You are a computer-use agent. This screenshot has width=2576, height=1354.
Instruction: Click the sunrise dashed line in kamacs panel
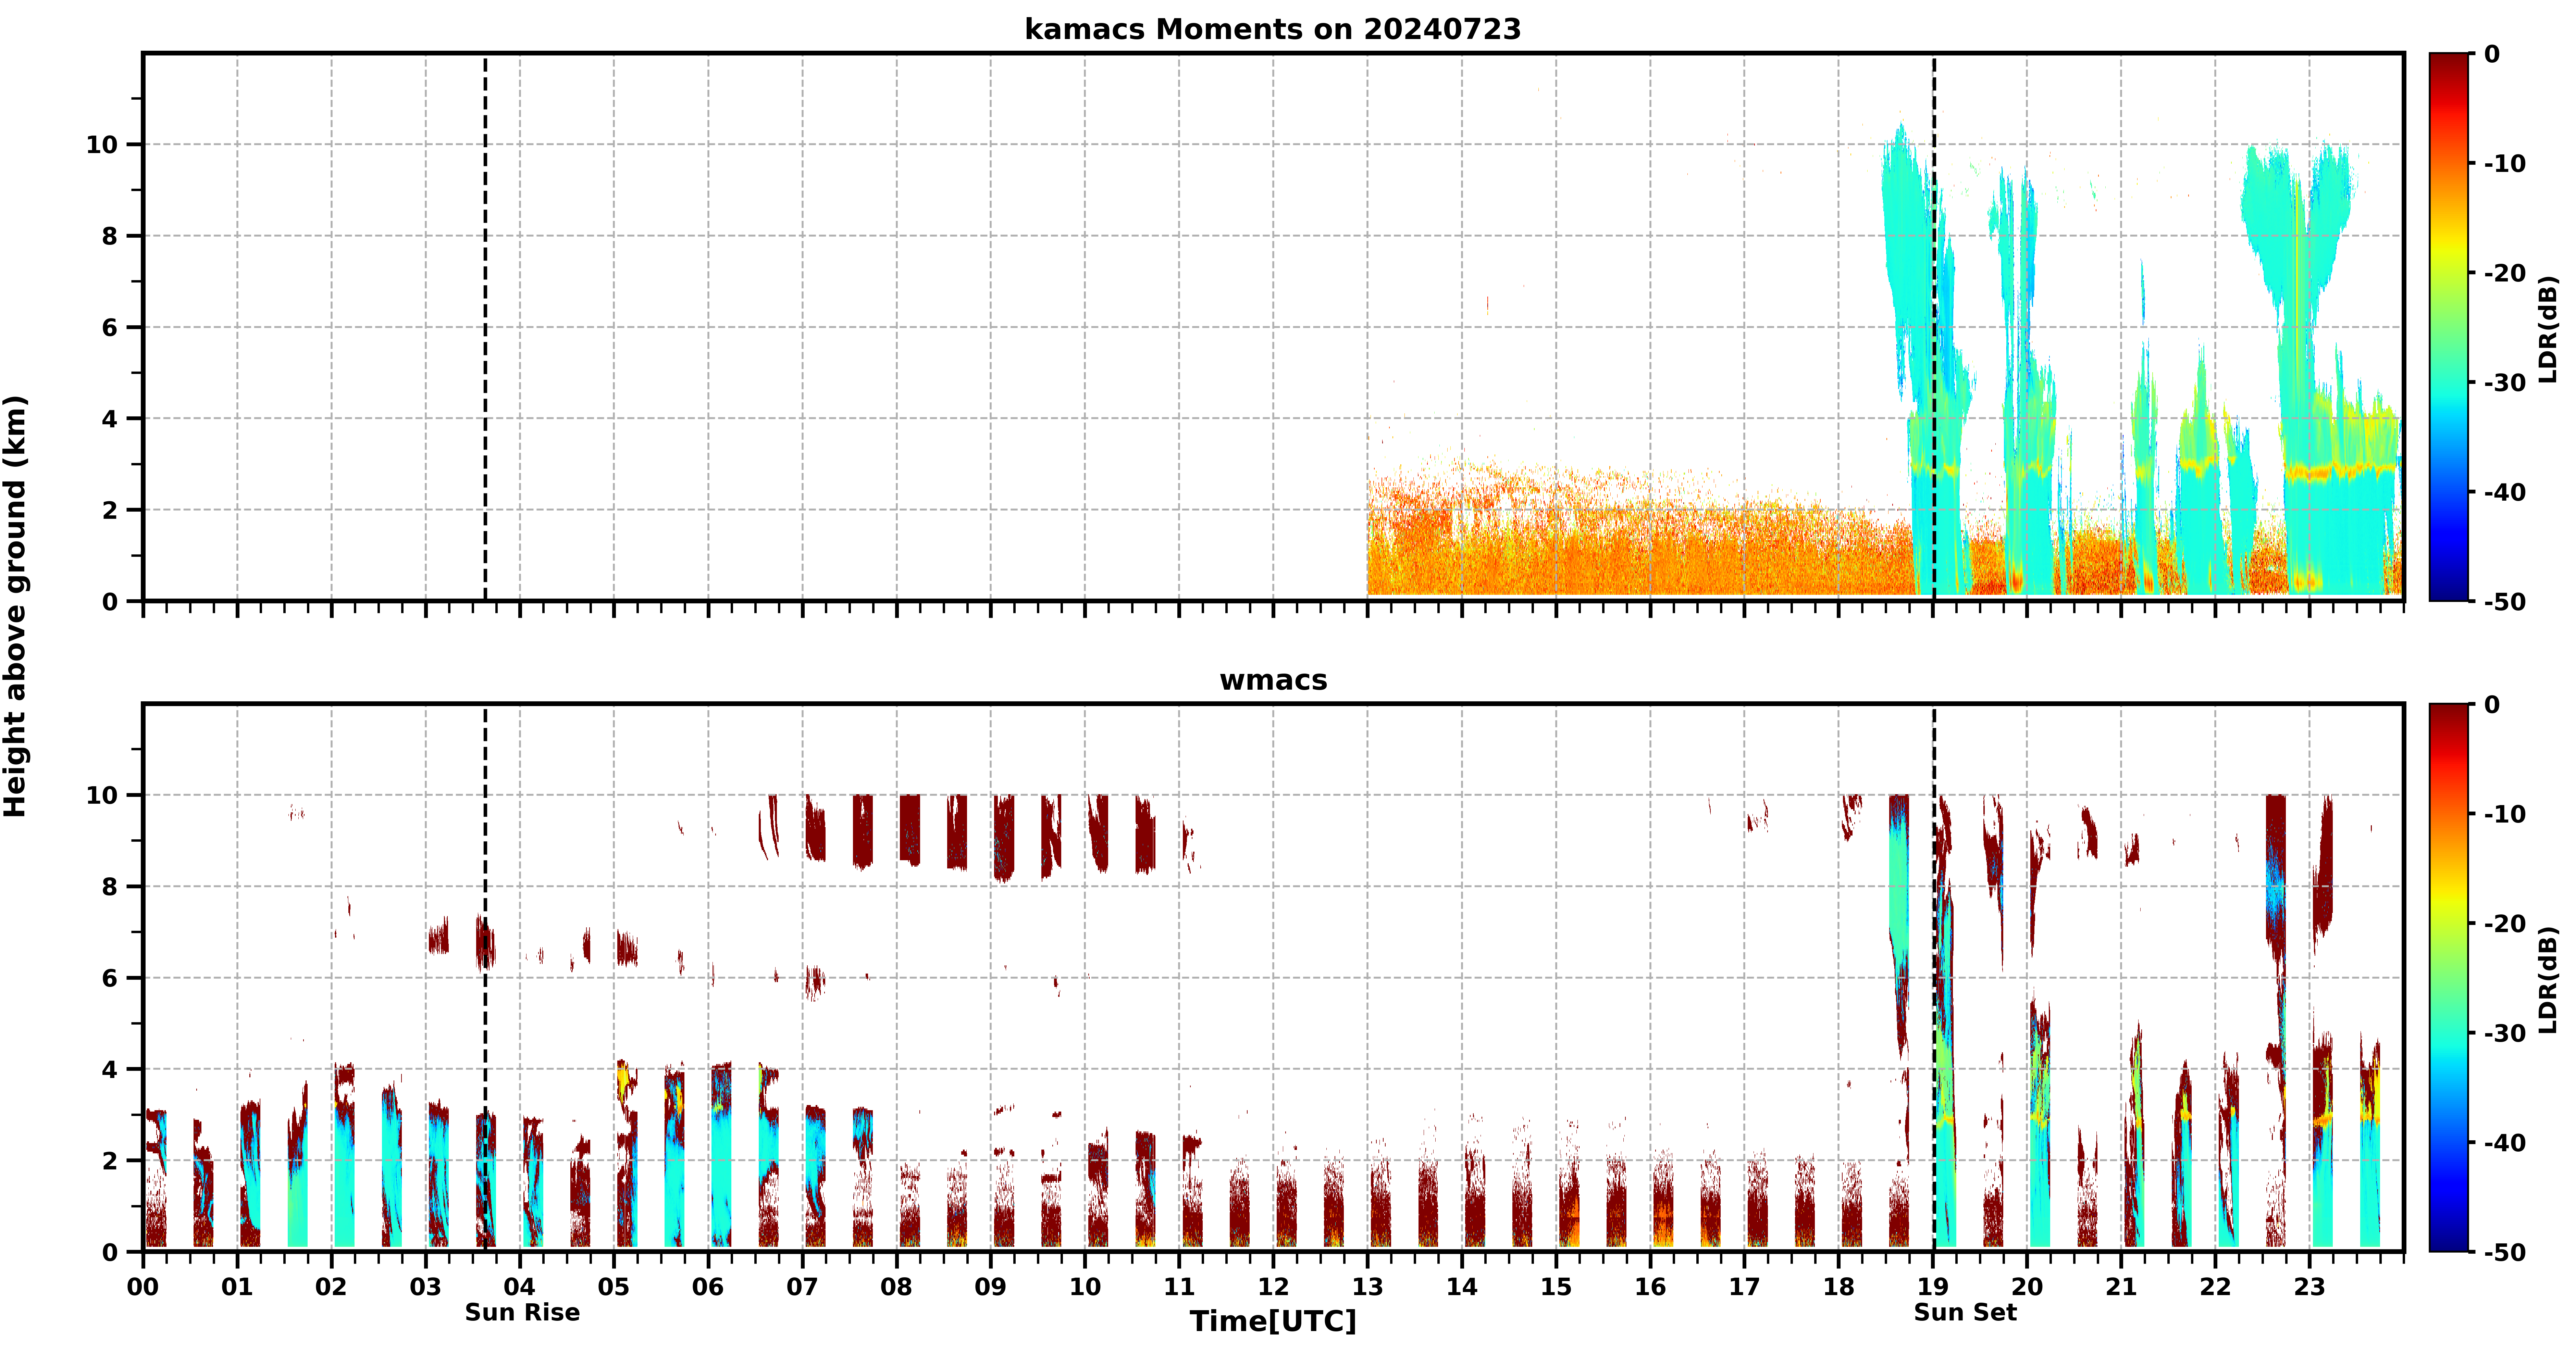tap(485, 327)
